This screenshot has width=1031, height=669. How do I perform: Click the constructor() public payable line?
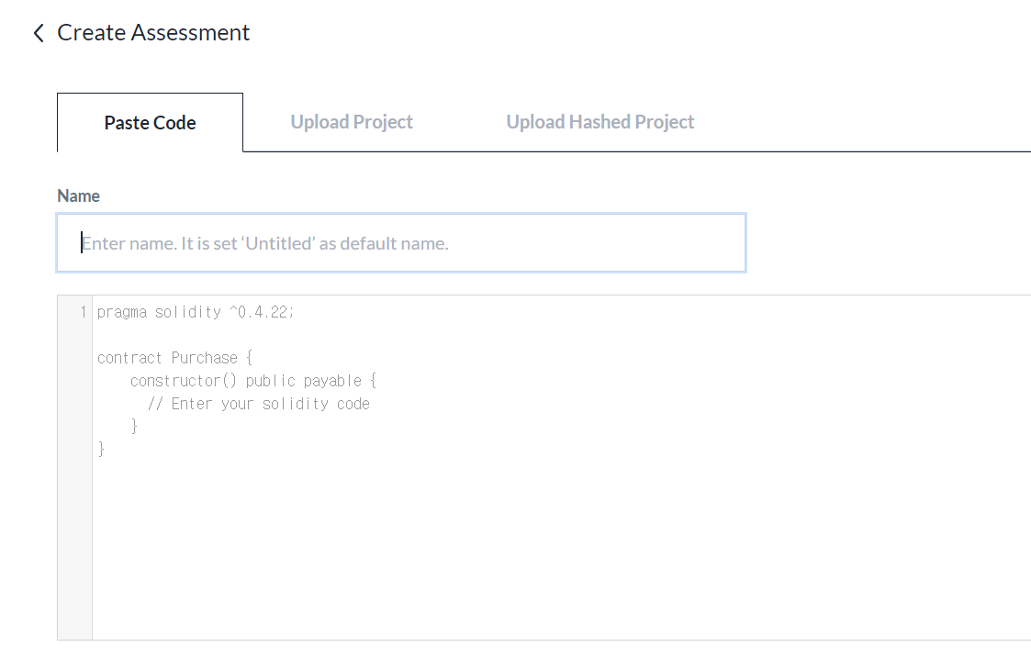253,381
